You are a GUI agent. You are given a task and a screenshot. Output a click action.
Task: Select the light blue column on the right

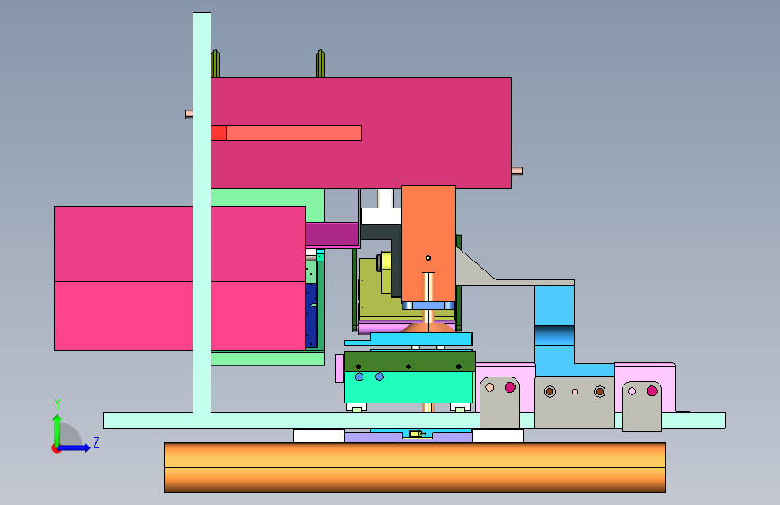[554, 331]
